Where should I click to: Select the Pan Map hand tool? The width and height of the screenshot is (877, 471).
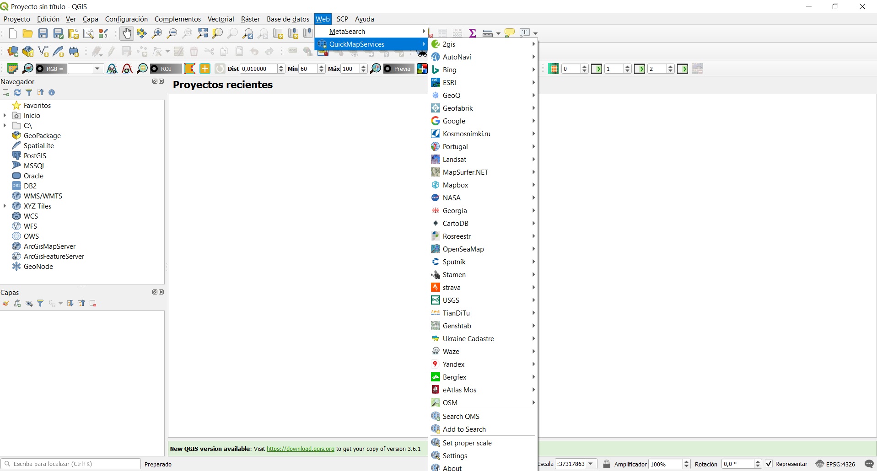tap(126, 33)
